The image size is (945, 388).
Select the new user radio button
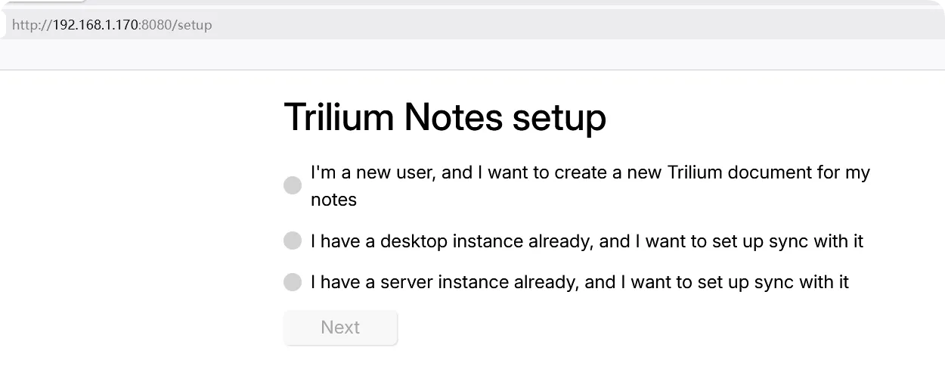(293, 186)
